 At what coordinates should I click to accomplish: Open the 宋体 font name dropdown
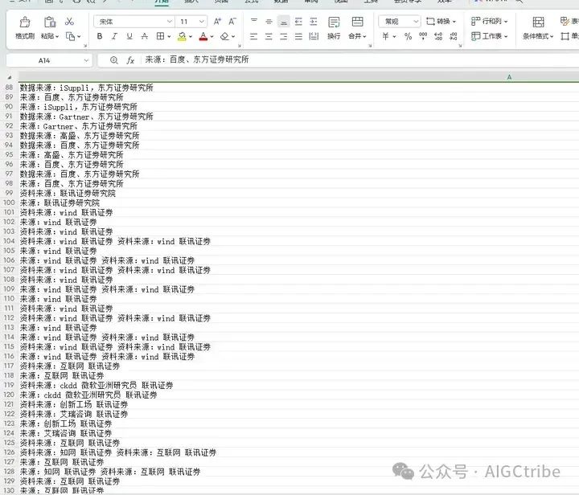[170, 22]
